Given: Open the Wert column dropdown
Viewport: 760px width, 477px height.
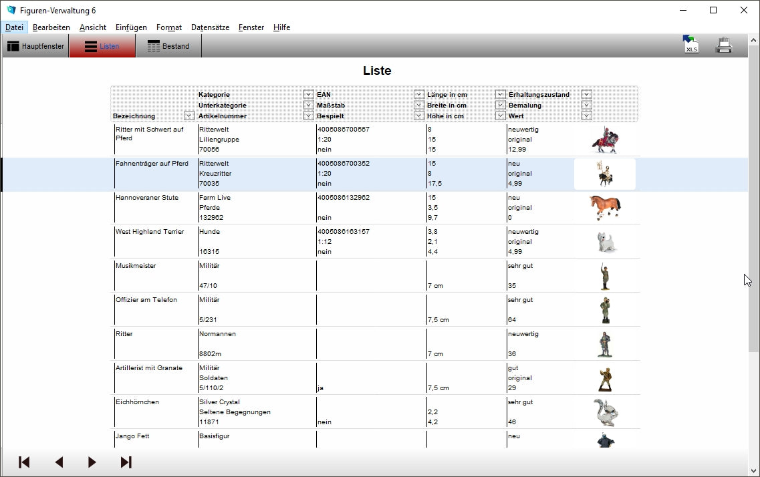Looking at the screenshot, I should click(586, 116).
